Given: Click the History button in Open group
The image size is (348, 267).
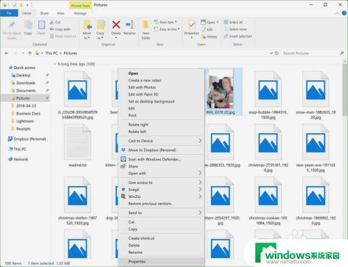Looking at the screenshot, I should pyautogui.click(x=209, y=37).
